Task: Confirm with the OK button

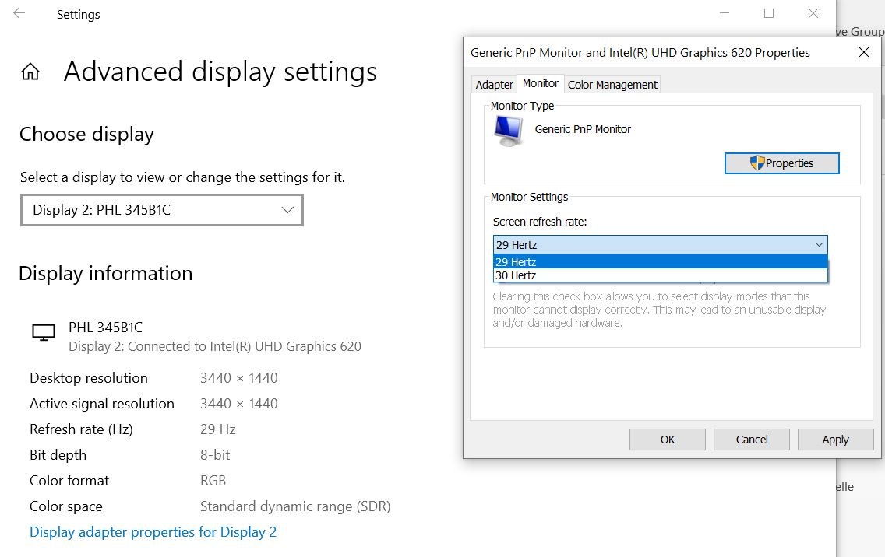Action: pos(667,440)
